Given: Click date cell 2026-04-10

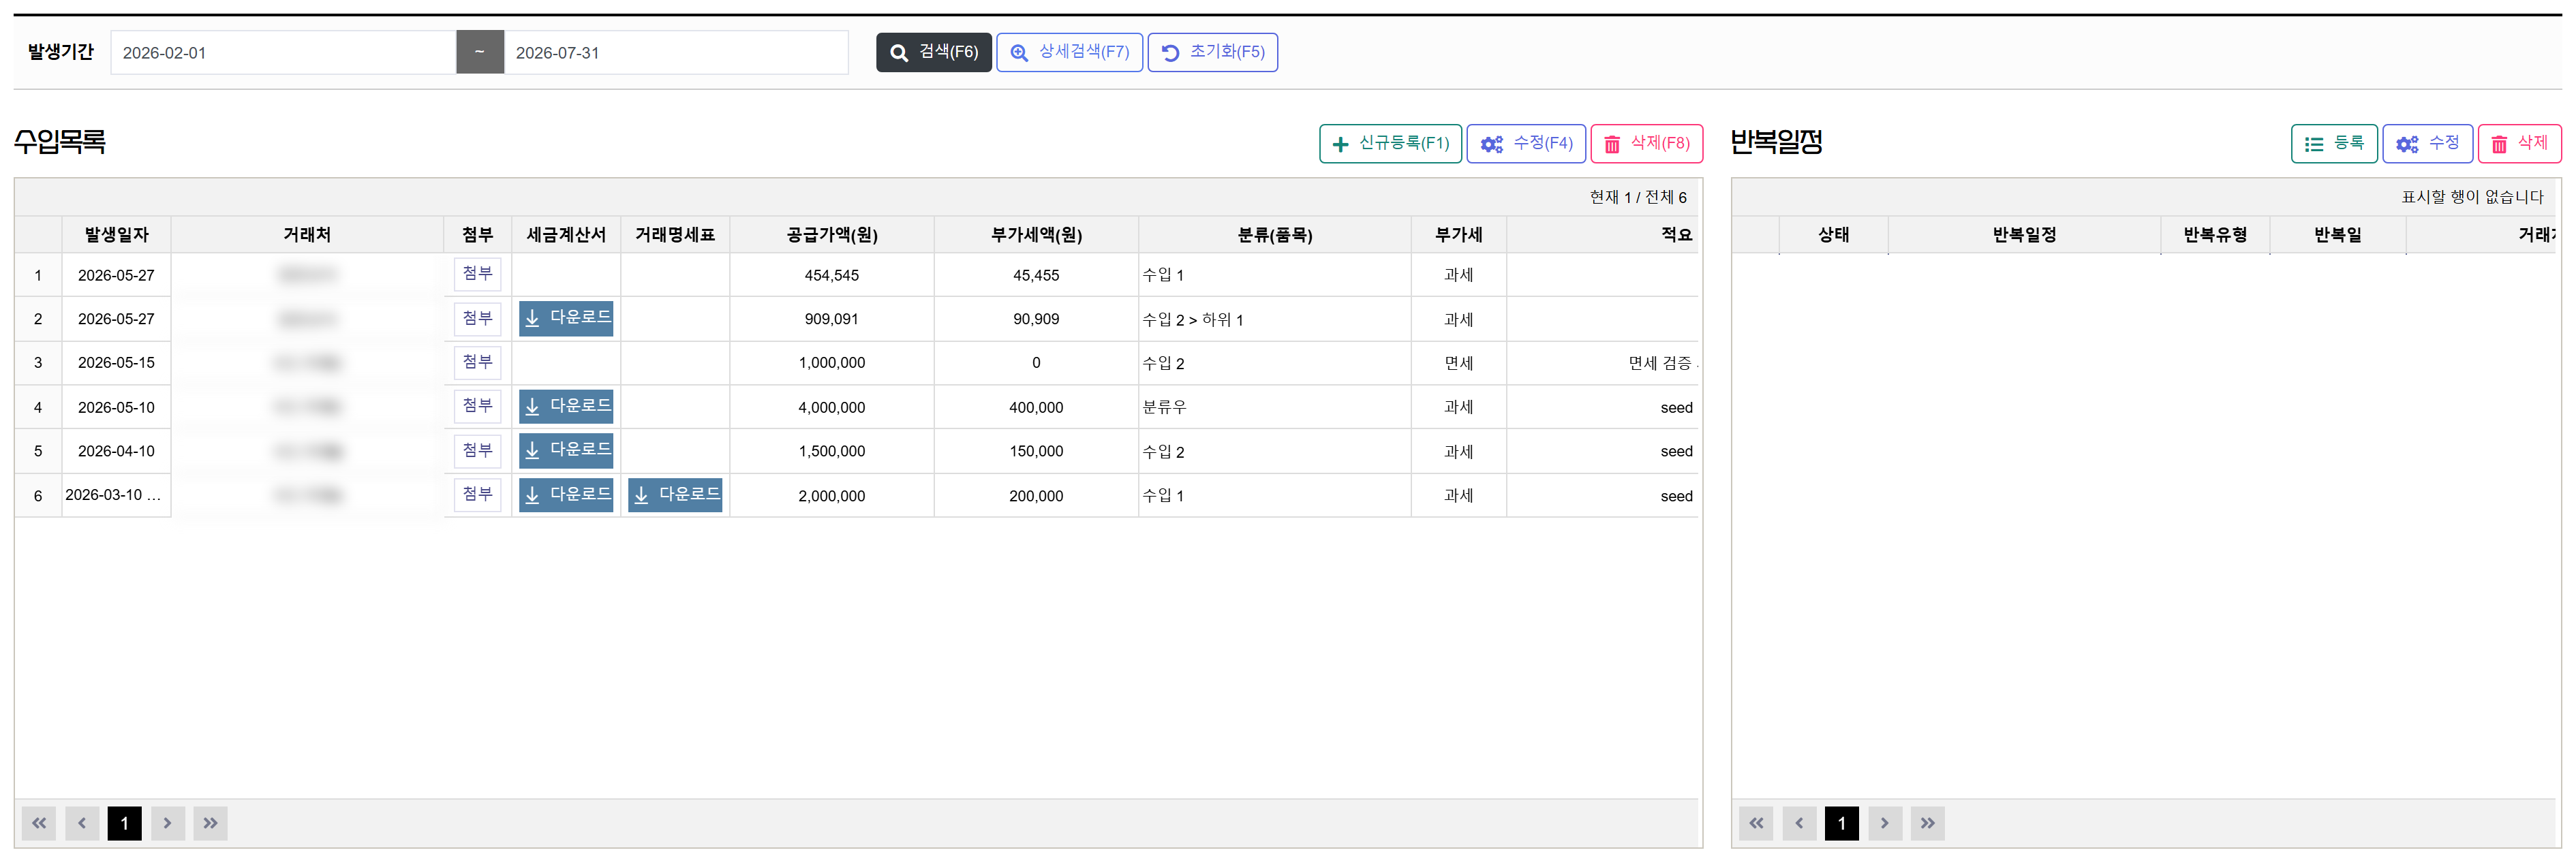Looking at the screenshot, I should (x=116, y=451).
